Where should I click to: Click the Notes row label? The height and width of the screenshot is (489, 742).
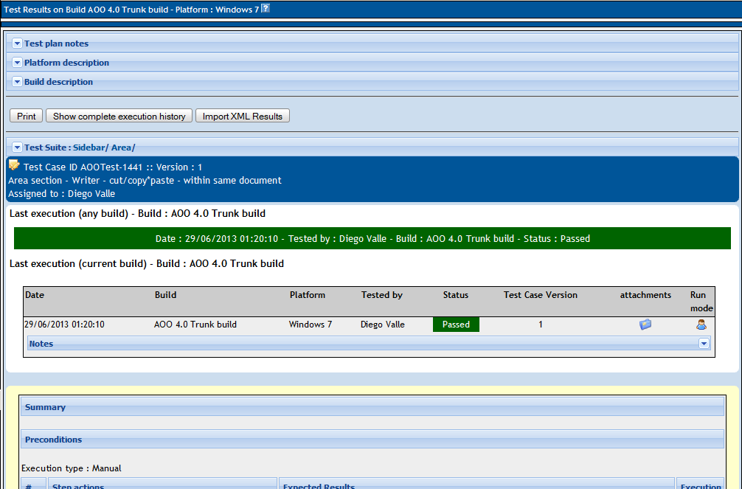[x=41, y=344]
